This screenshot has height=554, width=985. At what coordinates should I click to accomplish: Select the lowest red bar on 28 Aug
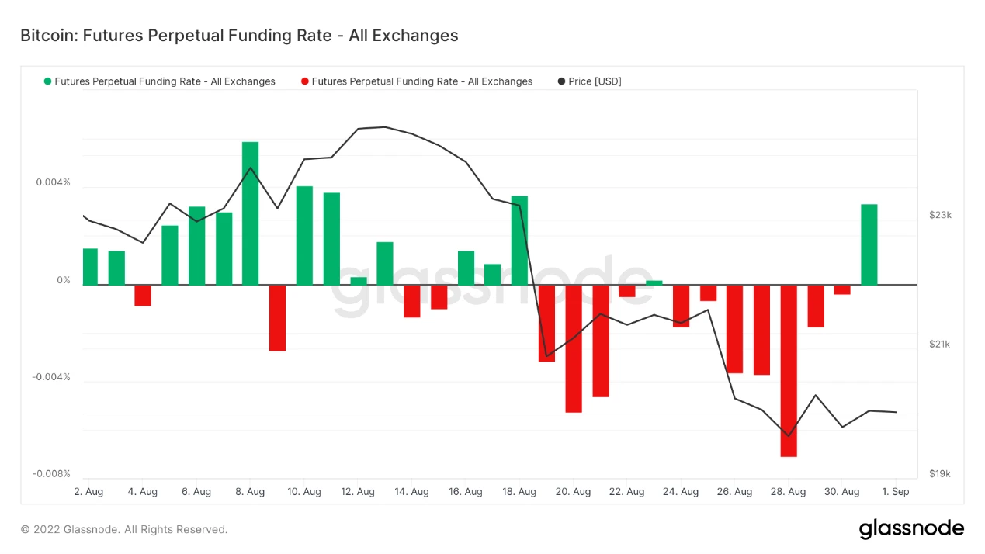coord(789,371)
